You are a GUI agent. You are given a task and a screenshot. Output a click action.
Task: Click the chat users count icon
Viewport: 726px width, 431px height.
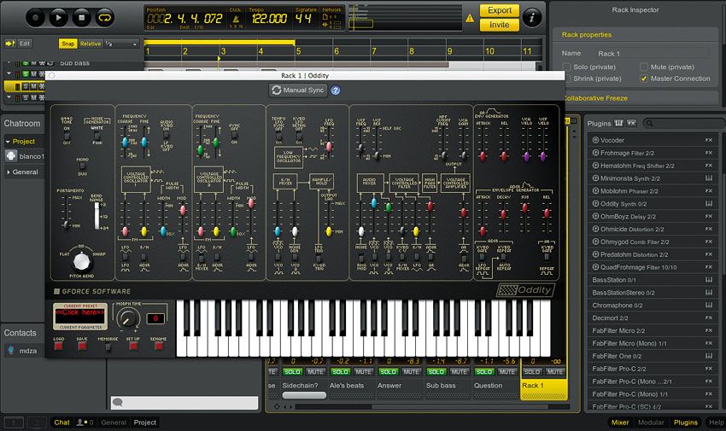coord(85,422)
